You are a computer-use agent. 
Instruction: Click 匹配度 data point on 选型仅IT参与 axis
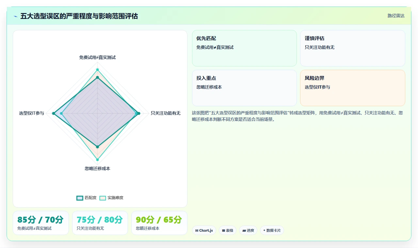pyautogui.click(x=53, y=113)
